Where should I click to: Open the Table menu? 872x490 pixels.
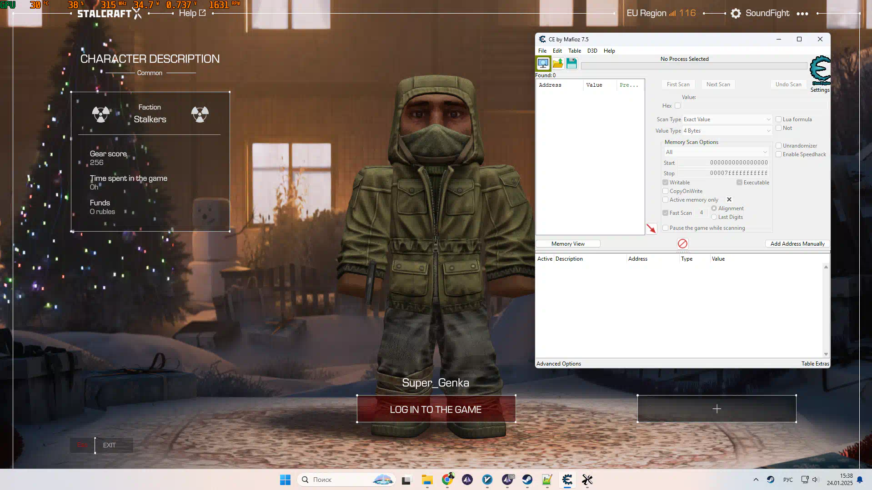tap(575, 51)
